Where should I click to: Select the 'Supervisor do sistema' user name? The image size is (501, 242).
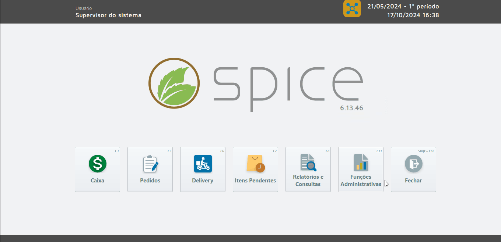[108, 15]
